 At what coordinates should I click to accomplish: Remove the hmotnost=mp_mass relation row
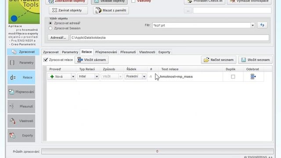coord(253,77)
